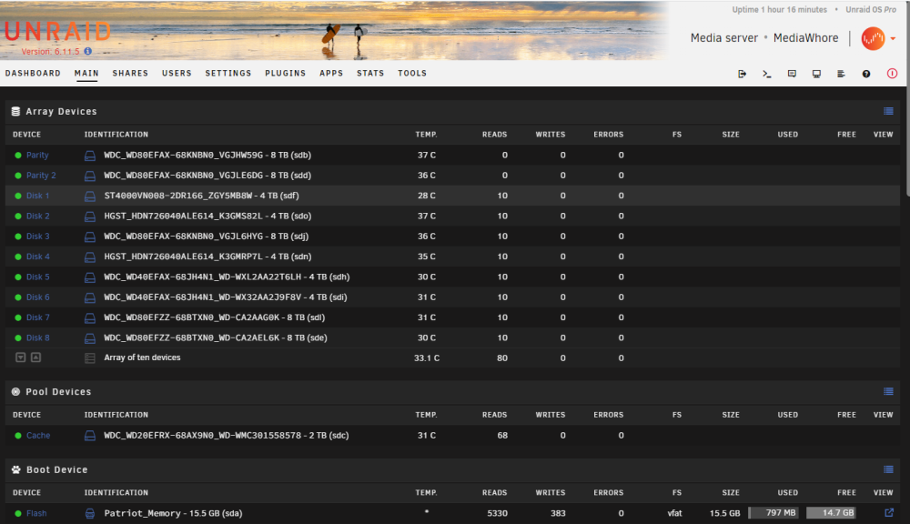Screen dimensions: 910x524
Task: Open the avatar dropdown arrow
Action: (x=893, y=39)
